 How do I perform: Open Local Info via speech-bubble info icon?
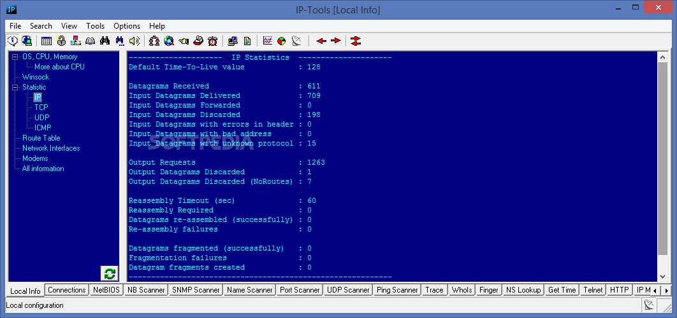point(13,41)
